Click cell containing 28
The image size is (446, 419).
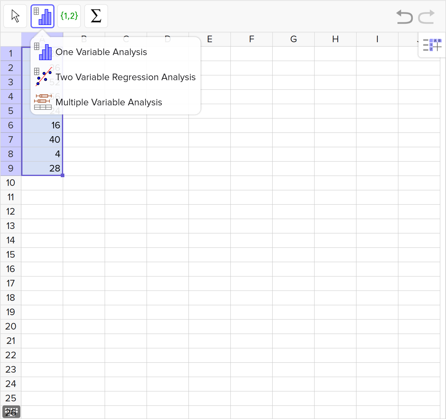click(42, 168)
